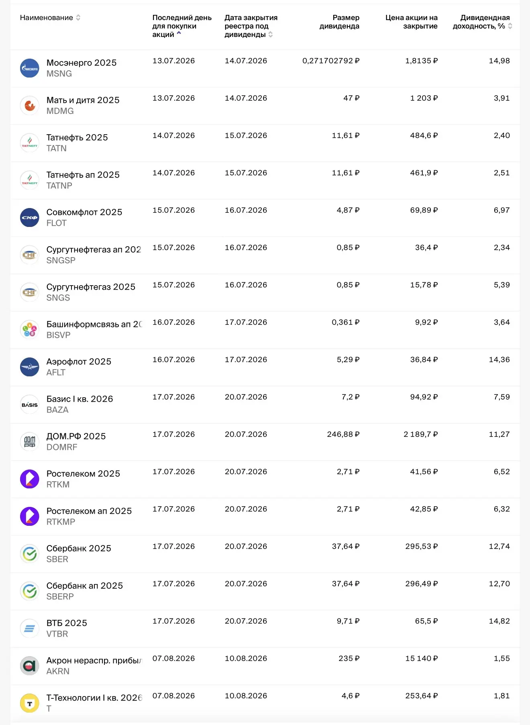Open the yellow Т-Технологии shield logo
Viewport: 530px width, 725px height.
(x=30, y=703)
